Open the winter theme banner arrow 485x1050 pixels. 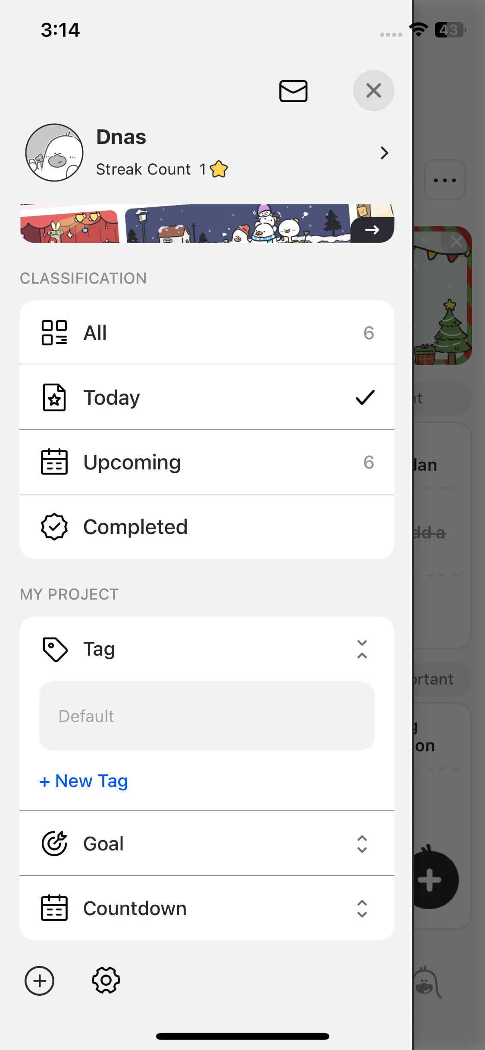tap(372, 230)
